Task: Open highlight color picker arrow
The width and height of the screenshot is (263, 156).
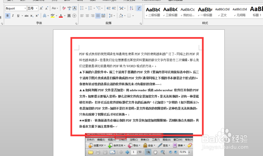Action: coord(57,16)
